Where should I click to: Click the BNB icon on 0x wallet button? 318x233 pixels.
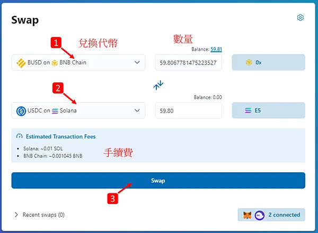(249, 62)
